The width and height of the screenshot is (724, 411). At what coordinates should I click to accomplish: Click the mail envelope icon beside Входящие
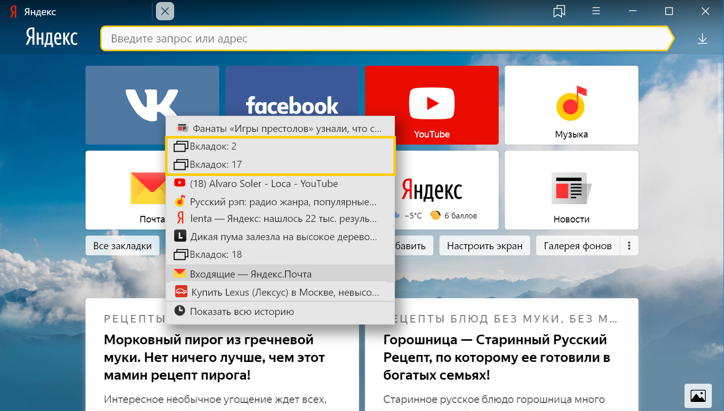coord(180,273)
